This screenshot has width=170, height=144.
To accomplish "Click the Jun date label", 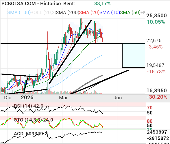I will point(118,98).
